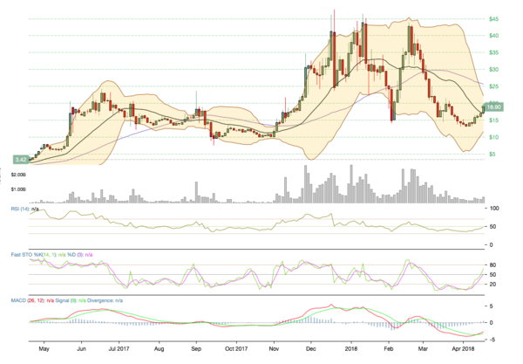Image resolution: width=523 pixels, height=364 pixels.
Task: Click the RSI 100 scale value
Action: coord(494,209)
